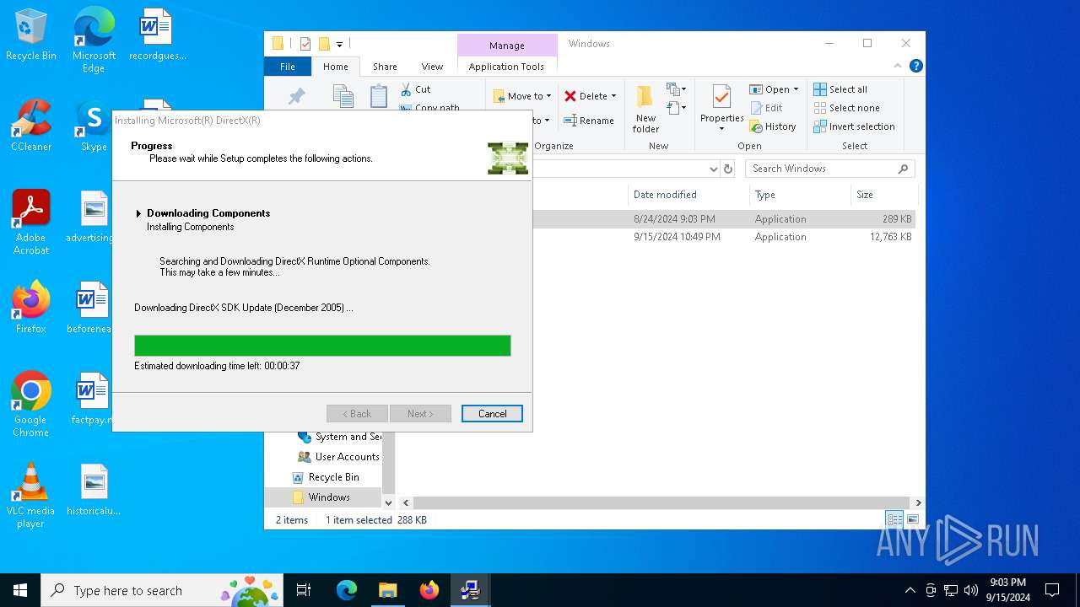The image size is (1080, 607).
Task: Open the VLC media player shortcut
Action: [31, 497]
